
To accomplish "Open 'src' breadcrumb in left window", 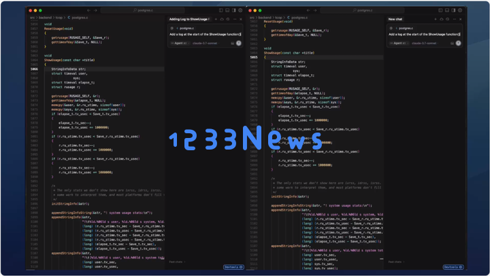I will [x=32, y=18].
